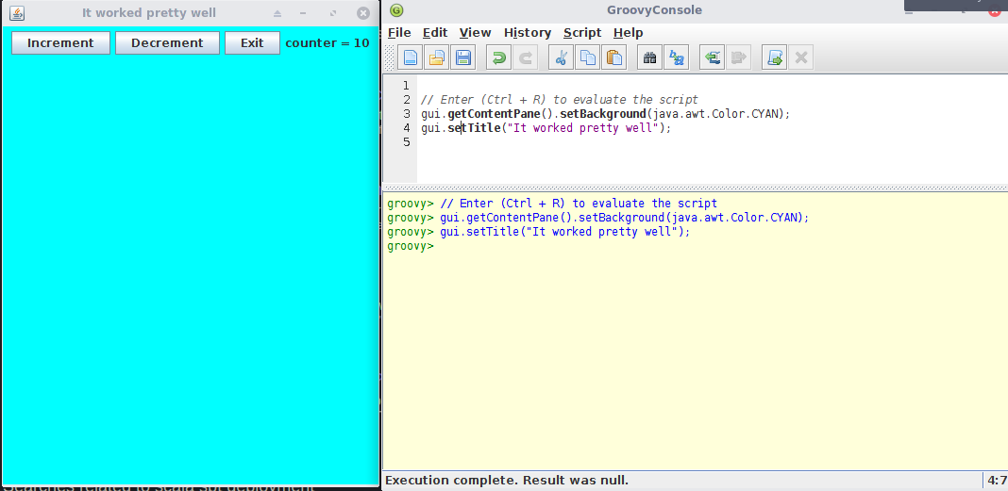Run the script with the execute icon

774,57
